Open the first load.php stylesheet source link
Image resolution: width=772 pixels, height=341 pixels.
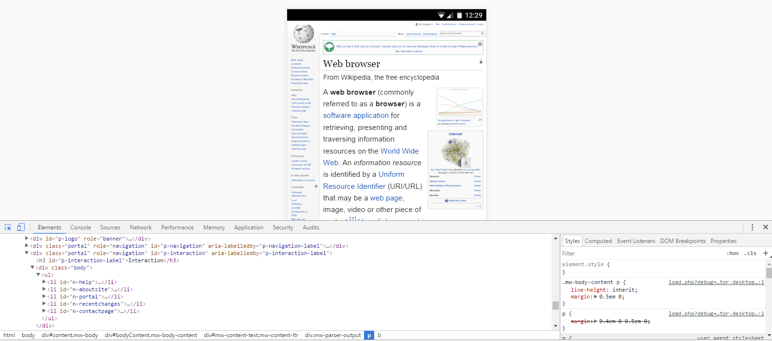pyautogui.click(x=716, y=282)
